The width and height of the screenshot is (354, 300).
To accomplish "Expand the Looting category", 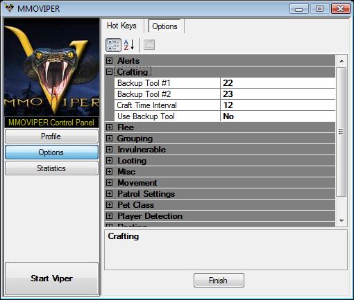I will pos(109,161).
